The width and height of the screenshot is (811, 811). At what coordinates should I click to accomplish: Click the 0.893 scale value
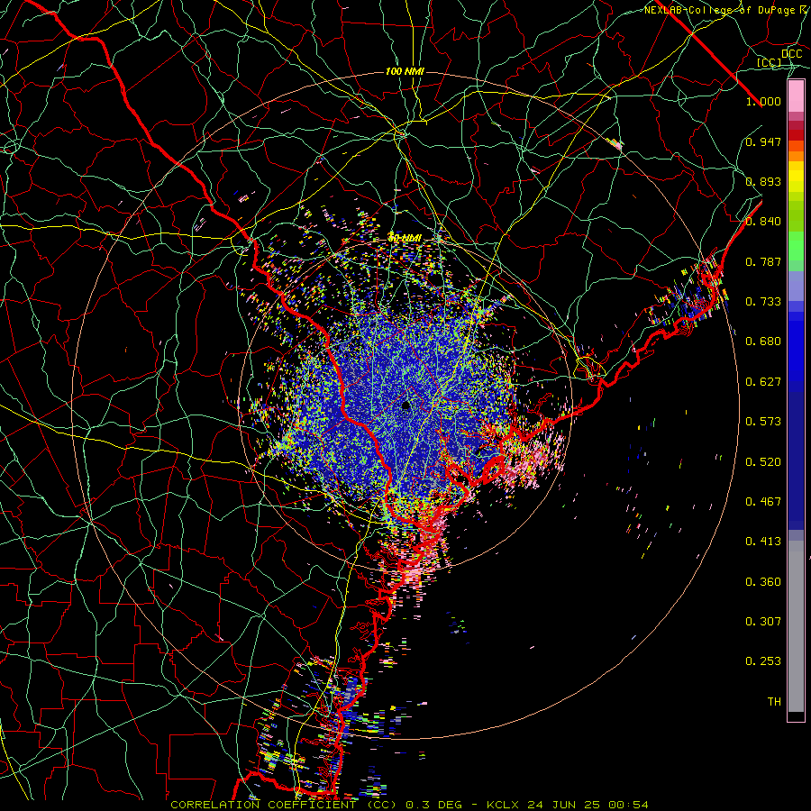[x=763, y=181]
